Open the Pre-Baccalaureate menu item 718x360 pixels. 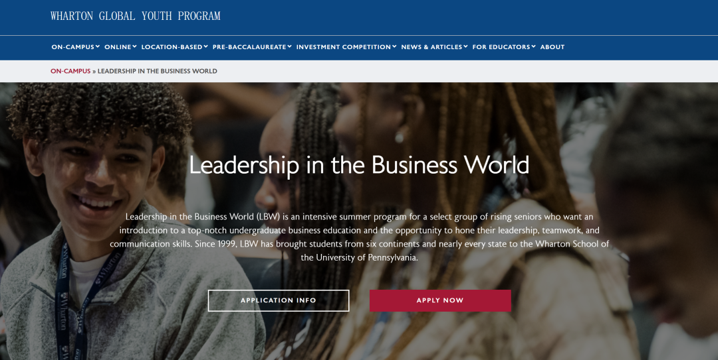249,47
